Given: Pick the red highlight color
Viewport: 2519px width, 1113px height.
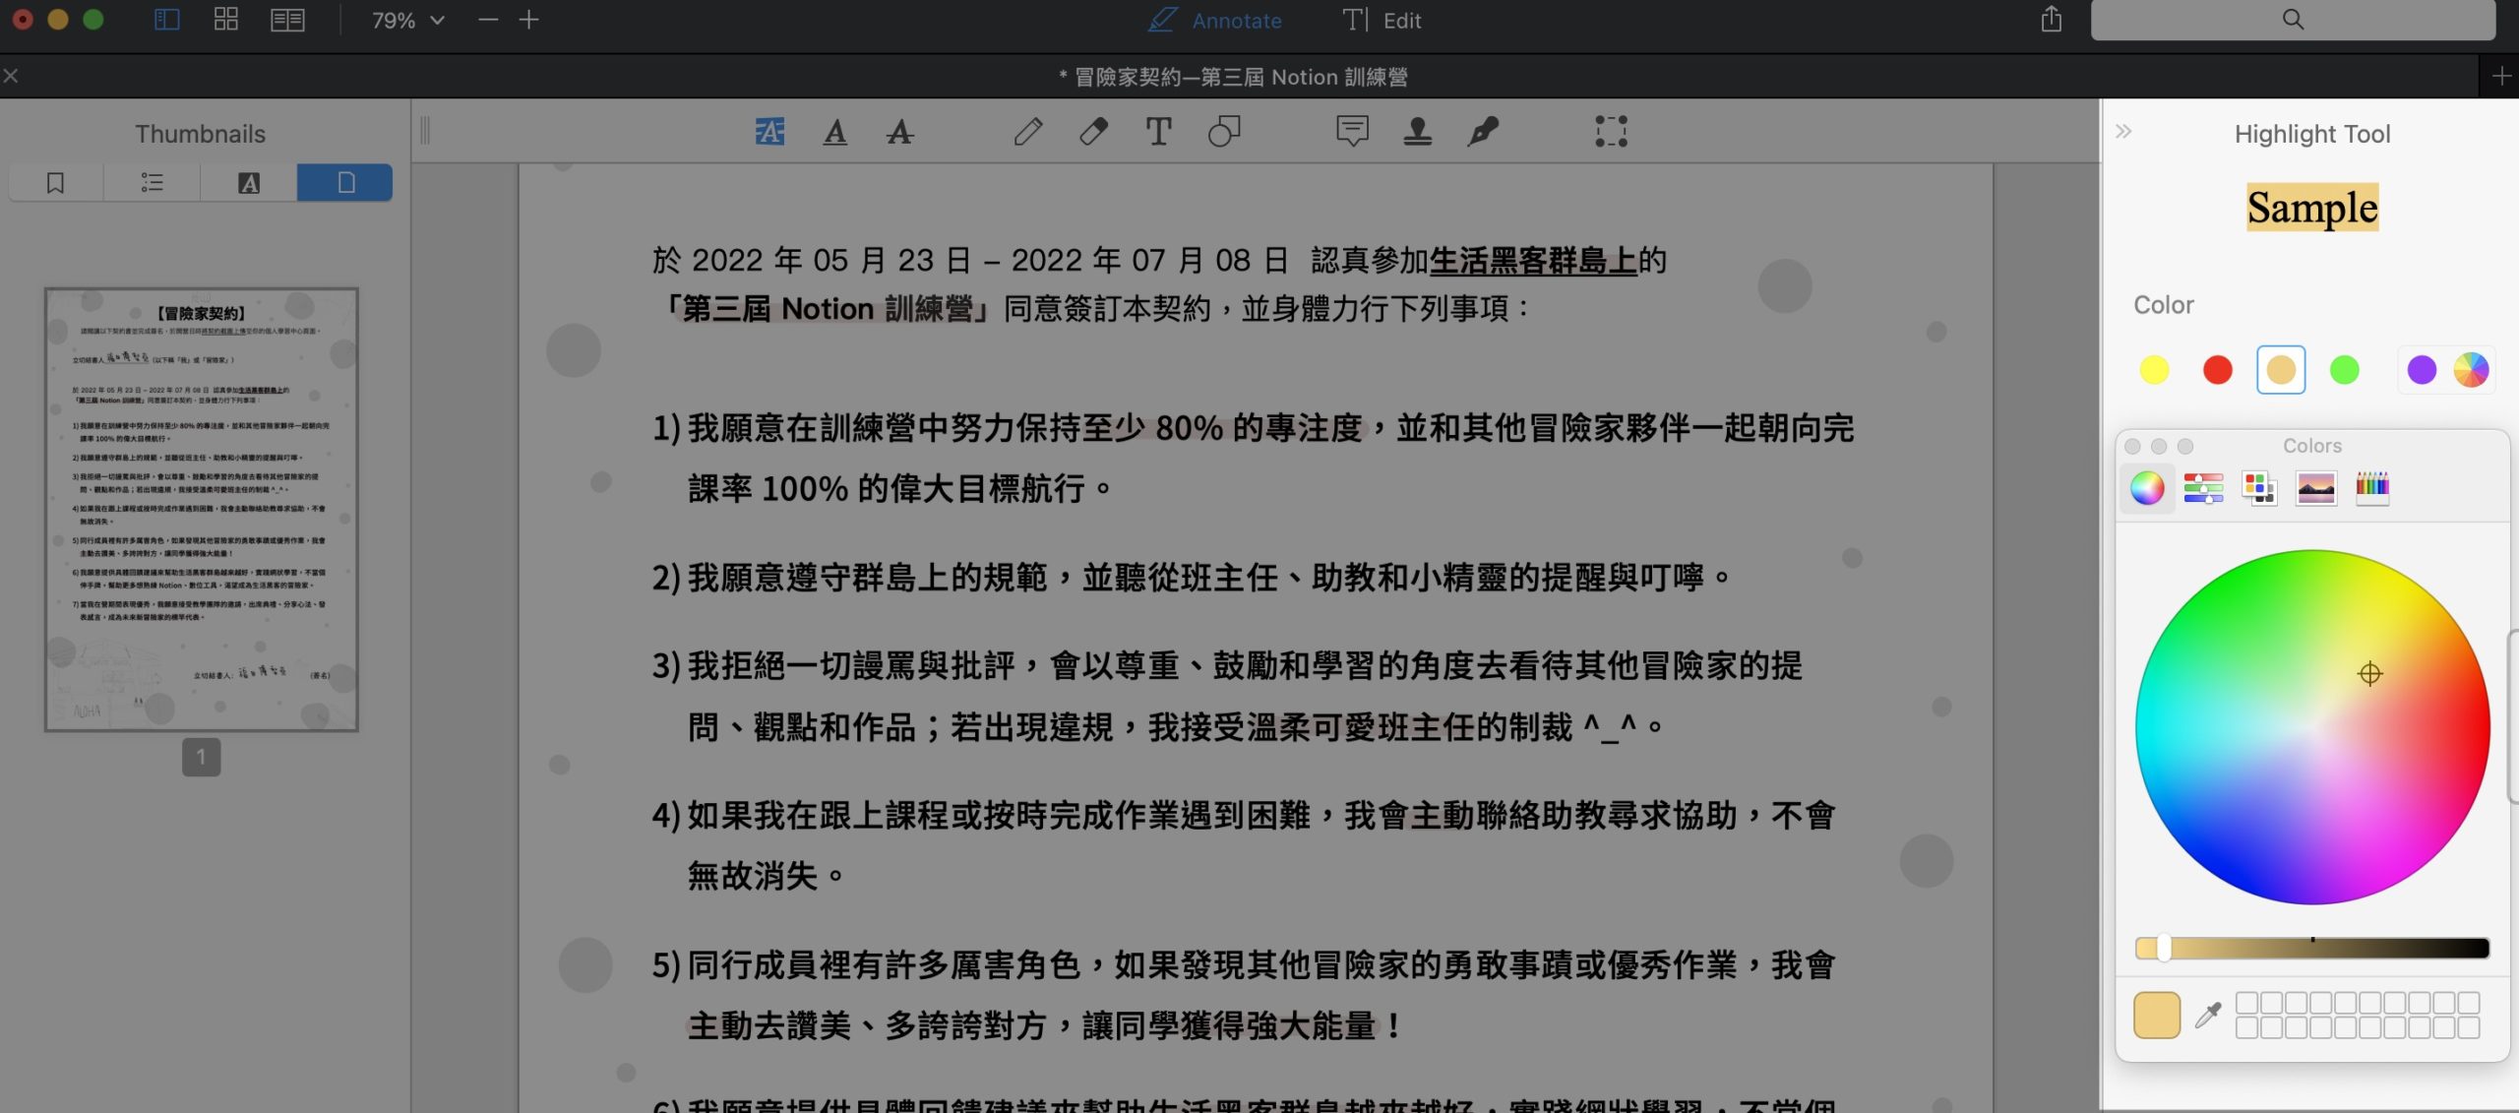Looking at the screenshot, I should 2218,370.
